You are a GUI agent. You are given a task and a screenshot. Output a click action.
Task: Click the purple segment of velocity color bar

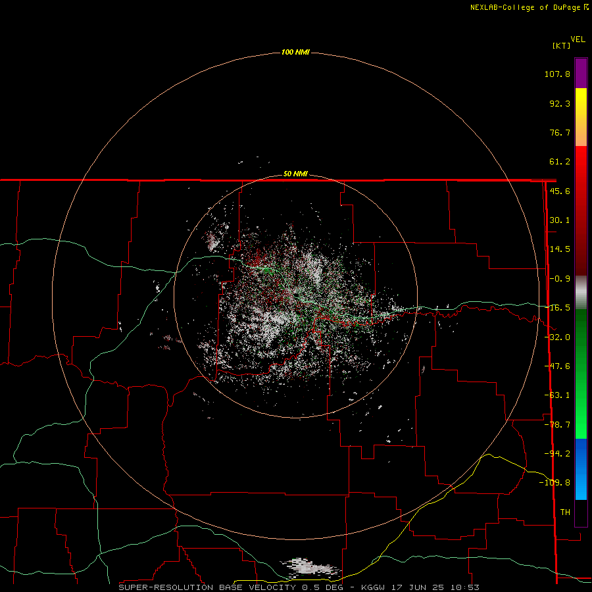tap(581, 73)
